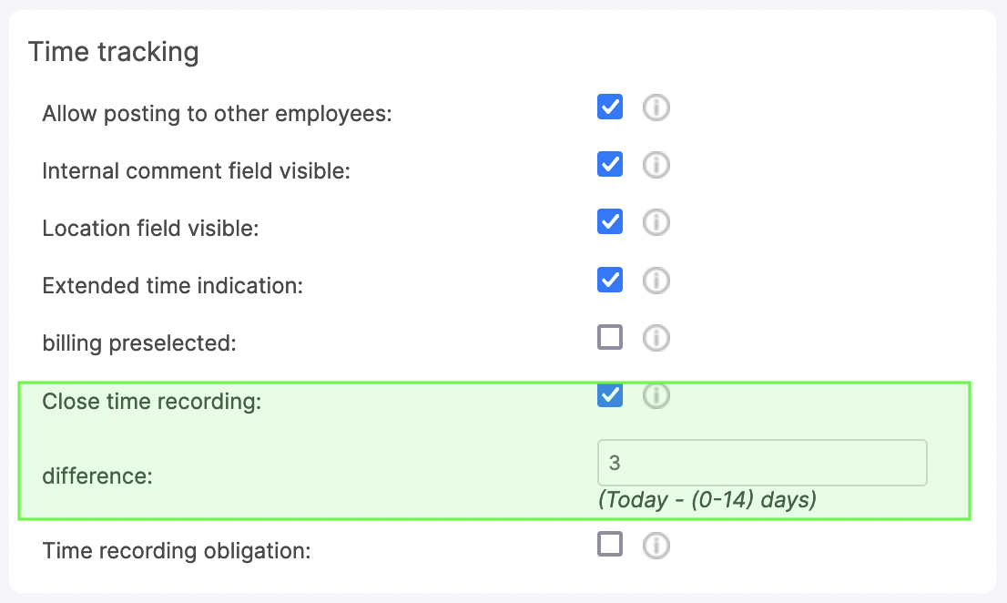Open the Extended time indication info icon
Image resolution: width=1007 pixels, height=603 pixels.
656,280
